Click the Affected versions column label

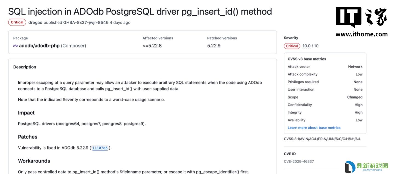[158, 38]
